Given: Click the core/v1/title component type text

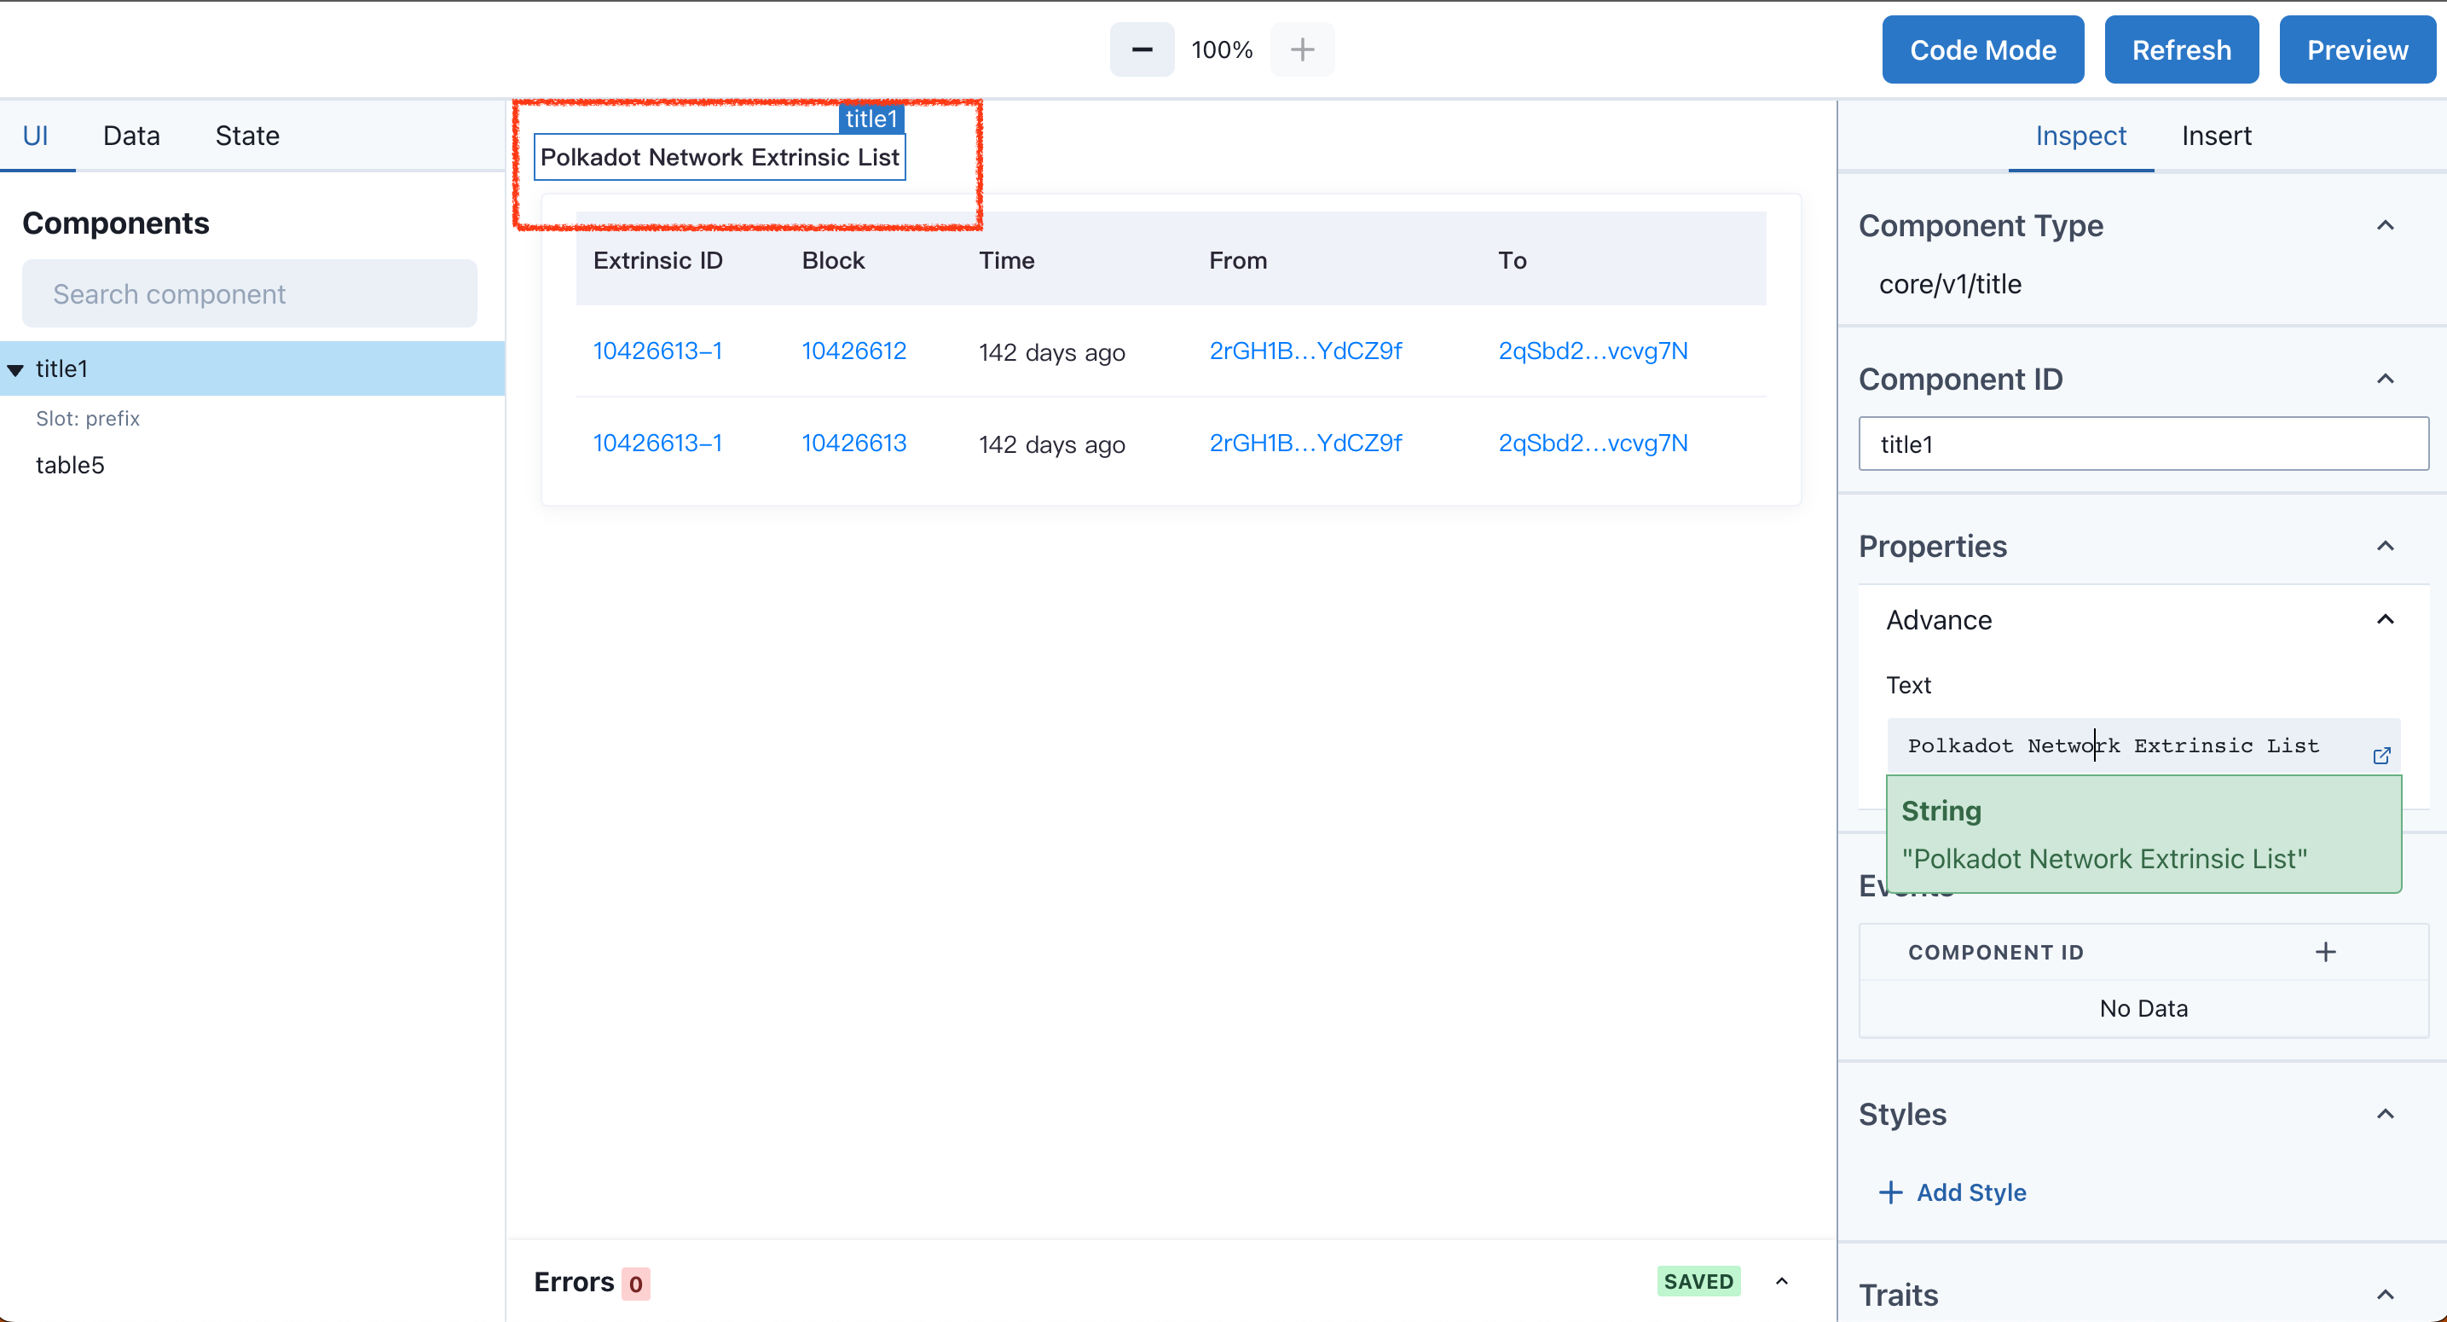Looking at the screenshot, I should 1950,284.
